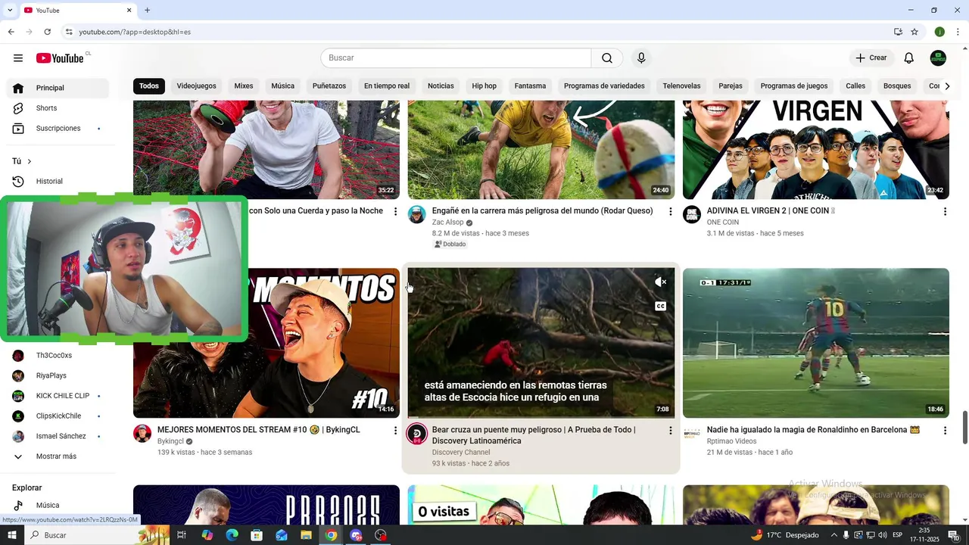Unmute the Bear video preview
969x545 pixels.
click(x=661, y=282)
